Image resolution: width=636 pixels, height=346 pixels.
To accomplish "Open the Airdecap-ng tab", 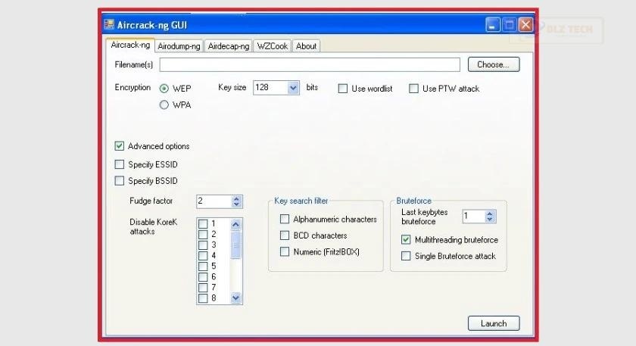I will pos(229,46).
